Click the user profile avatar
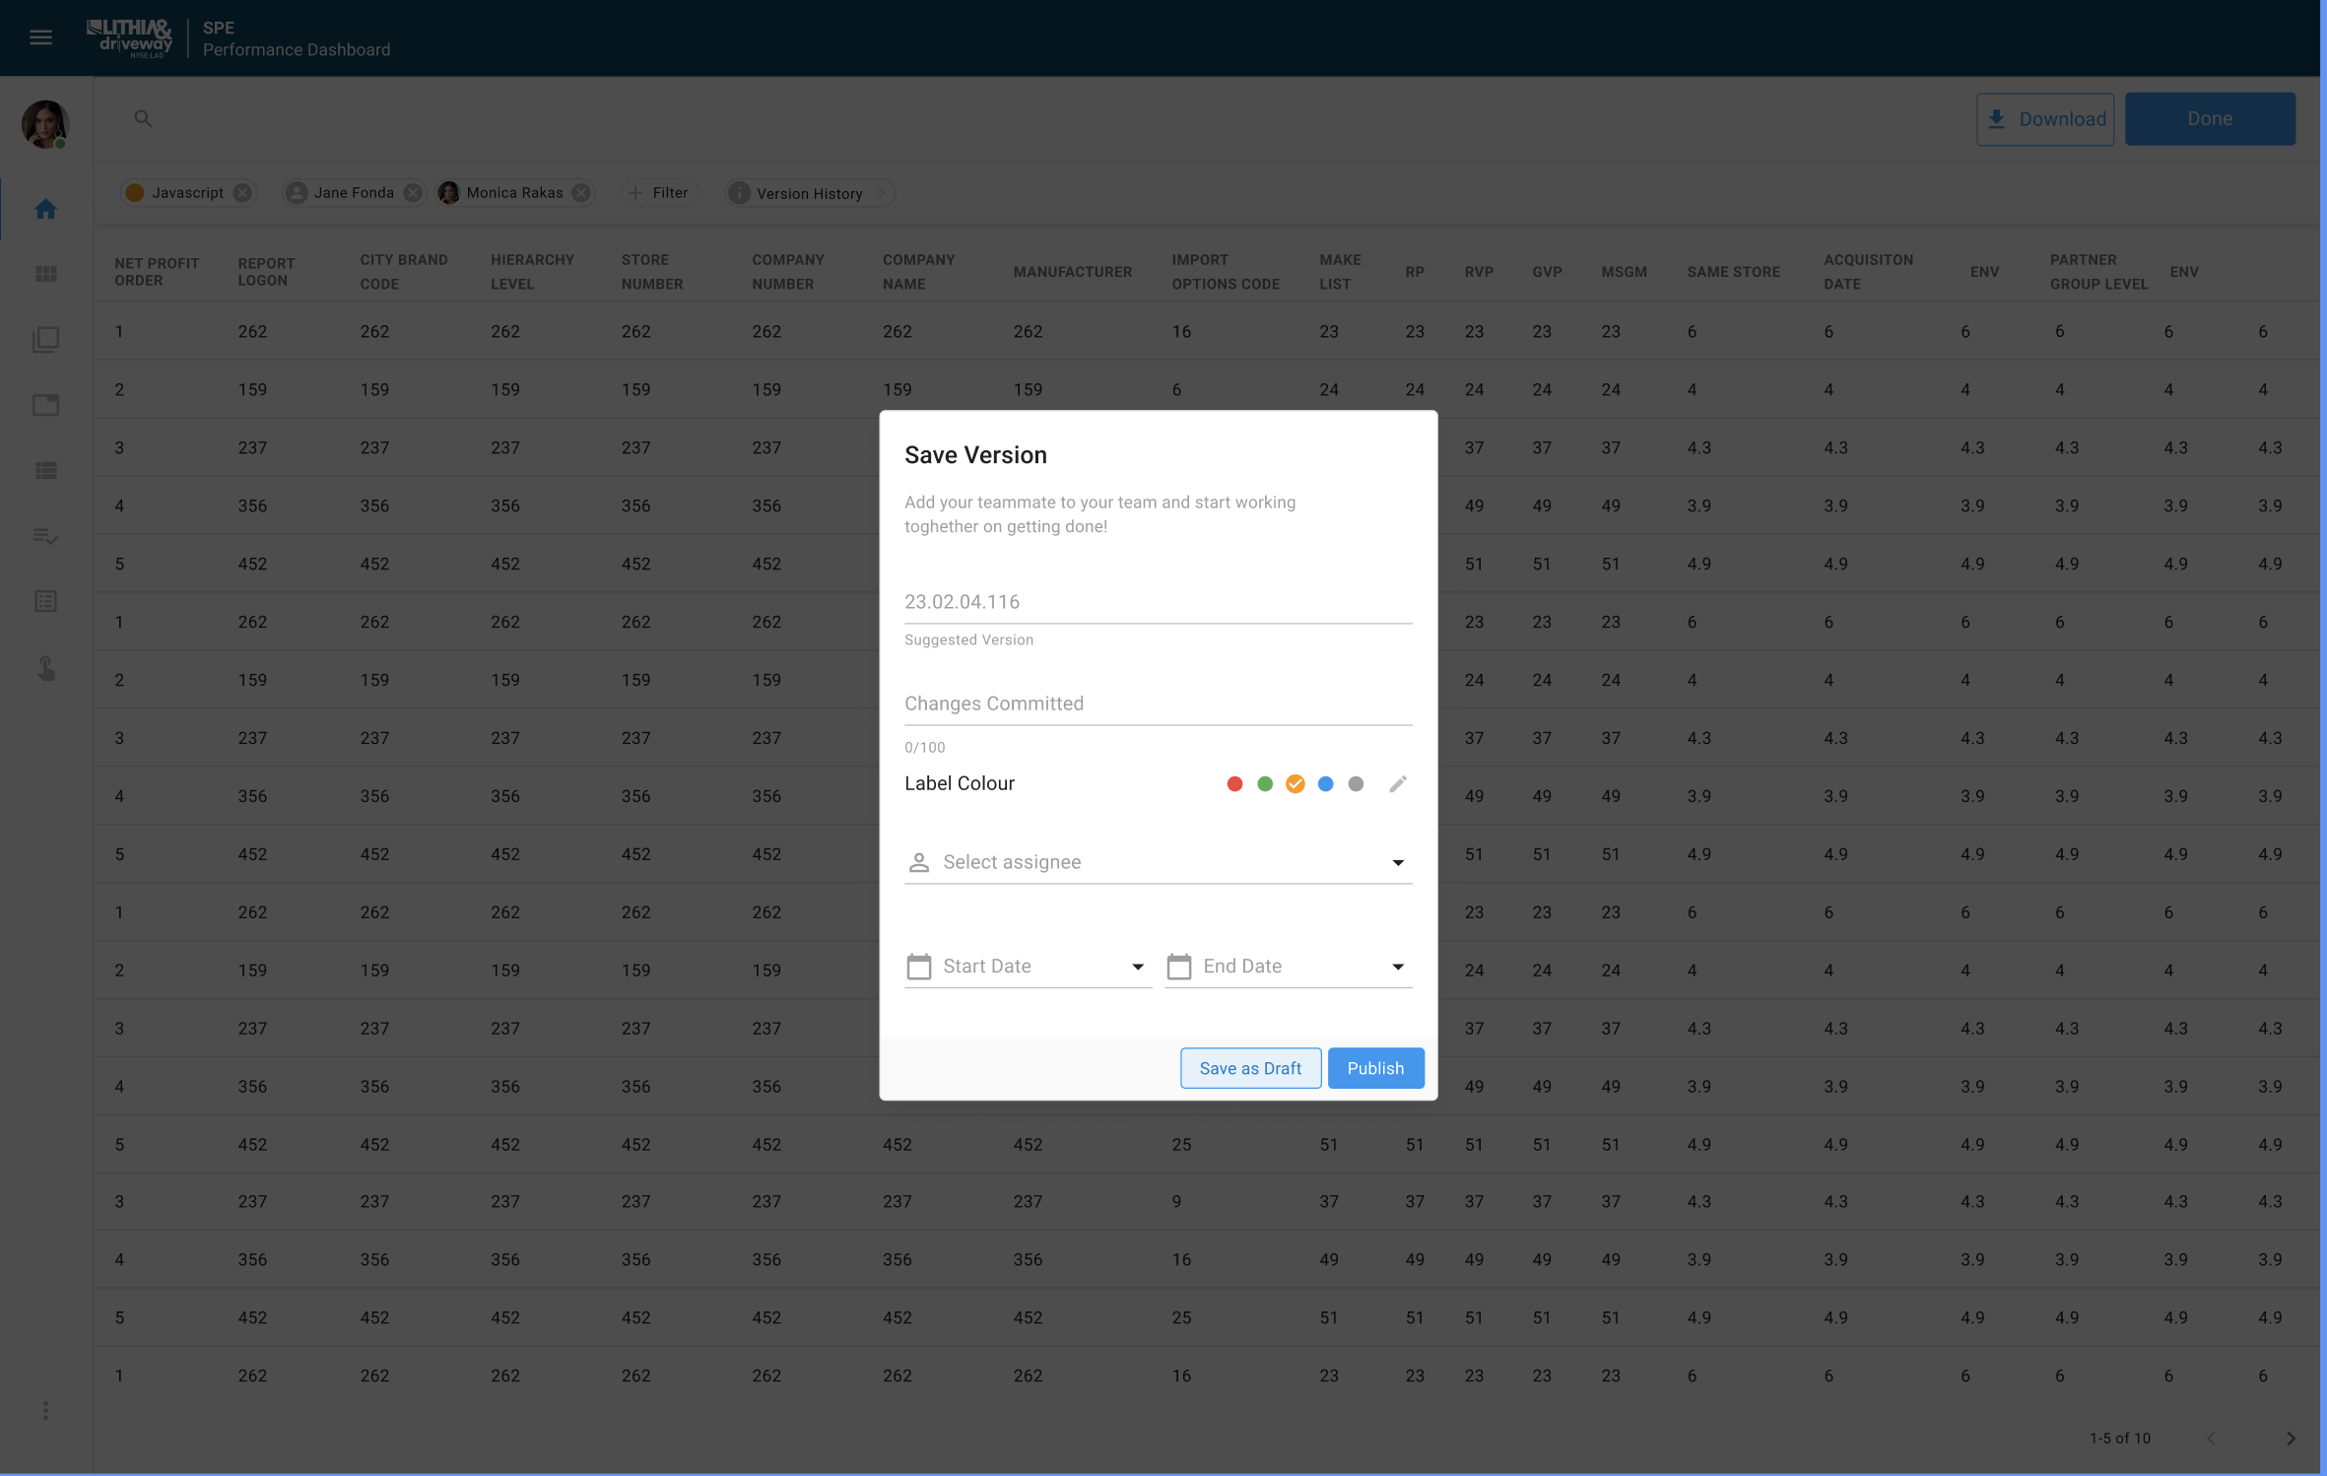This screenshot has width=2327, height=1476. point(45,125)
